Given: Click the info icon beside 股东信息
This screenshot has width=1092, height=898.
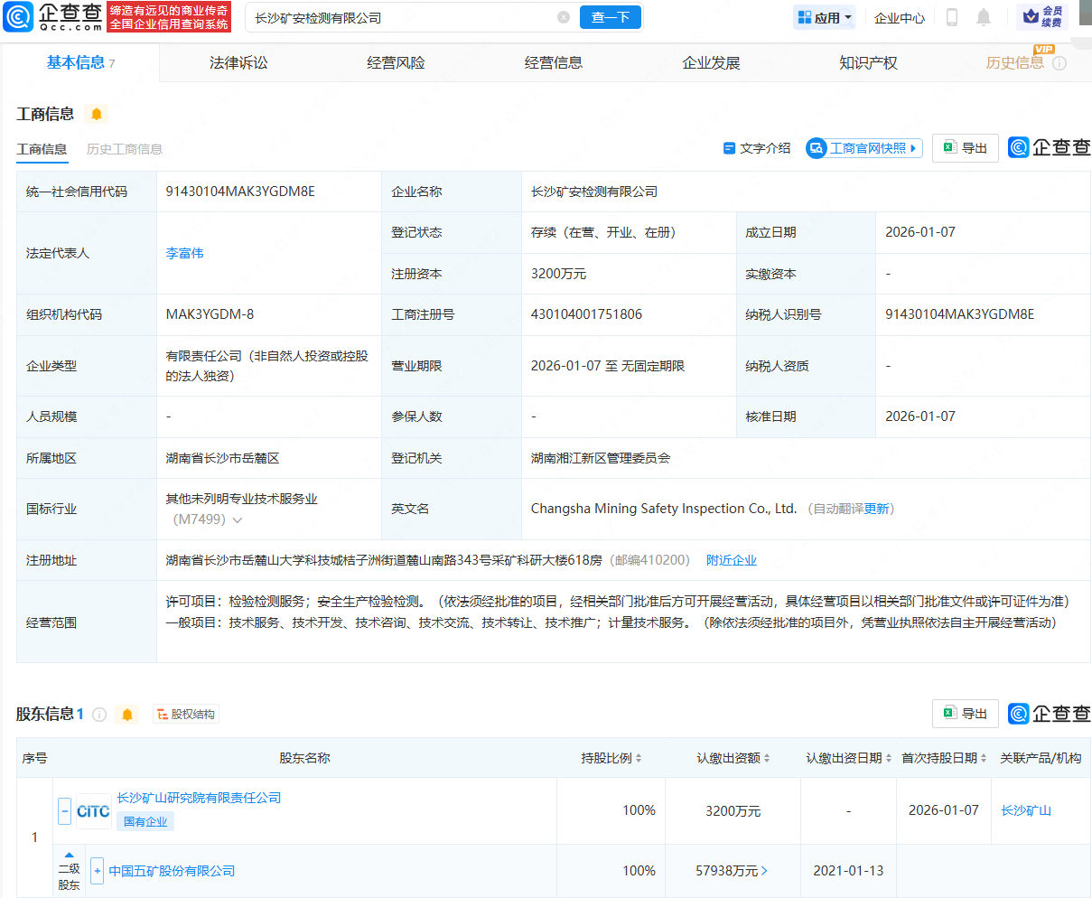Looking at the screenshot, I should point(99,715).
